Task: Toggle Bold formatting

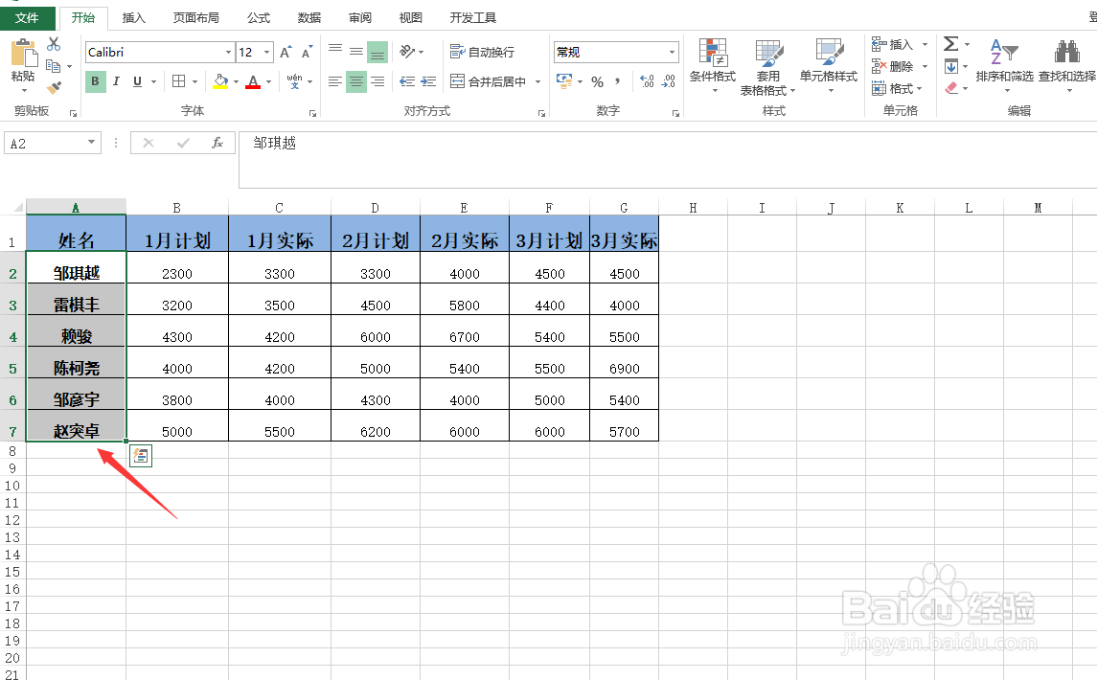Action: click(95, 81)
